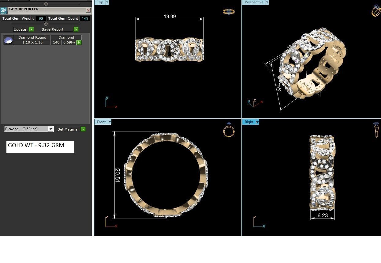381x263 pixels.
Task: Open the Perspective viewport dropdown arrow
Action: pyautogui.click(x=267, y=2)
